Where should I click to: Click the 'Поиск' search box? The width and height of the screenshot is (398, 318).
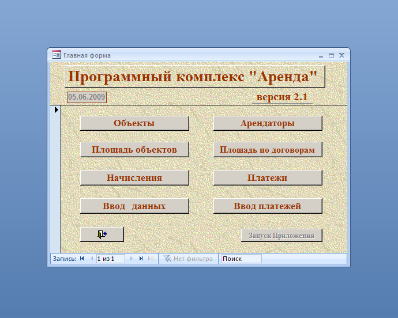point(241,259)
